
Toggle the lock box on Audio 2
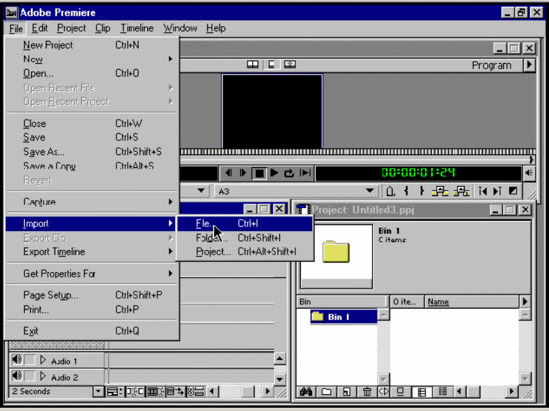coord(30,376)
